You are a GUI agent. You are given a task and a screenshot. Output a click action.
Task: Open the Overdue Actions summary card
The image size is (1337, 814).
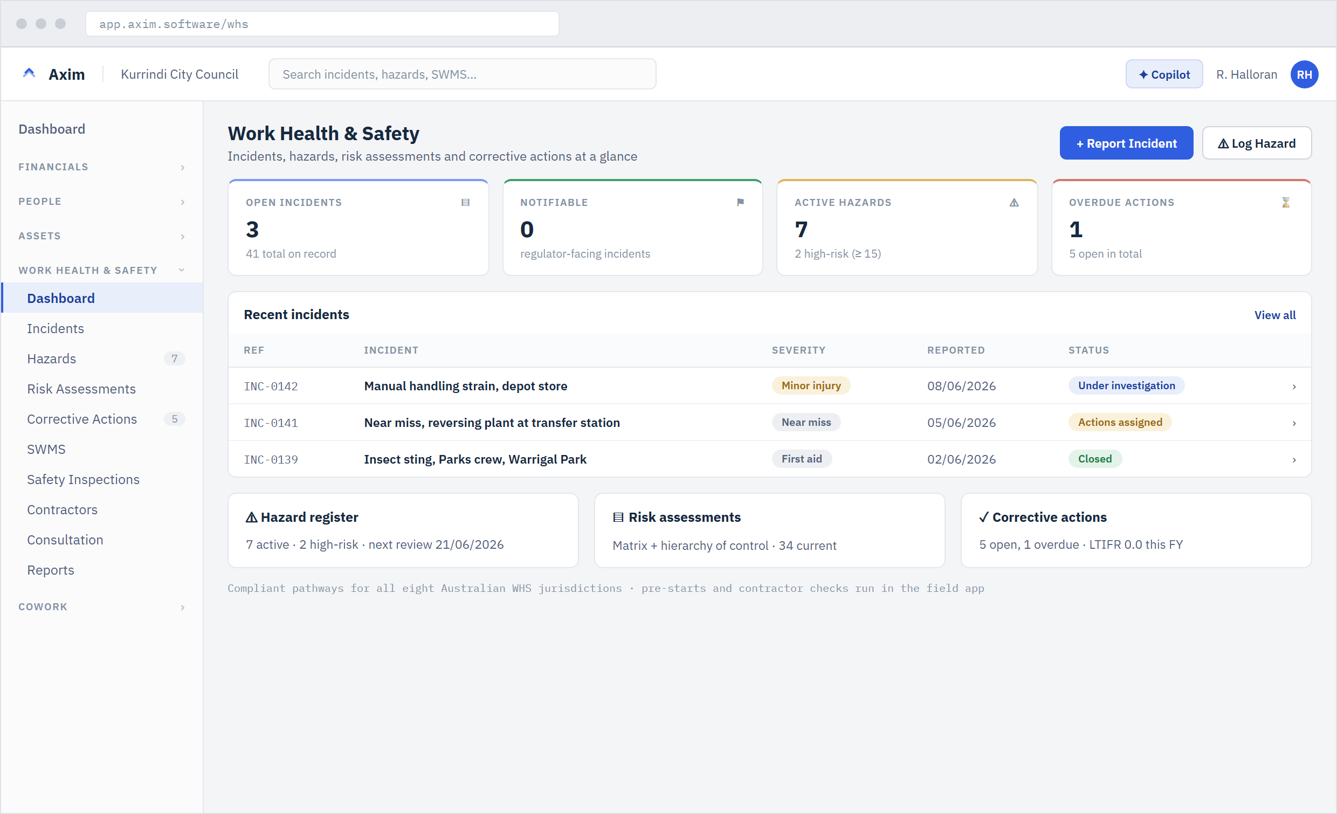[1181, 227]
